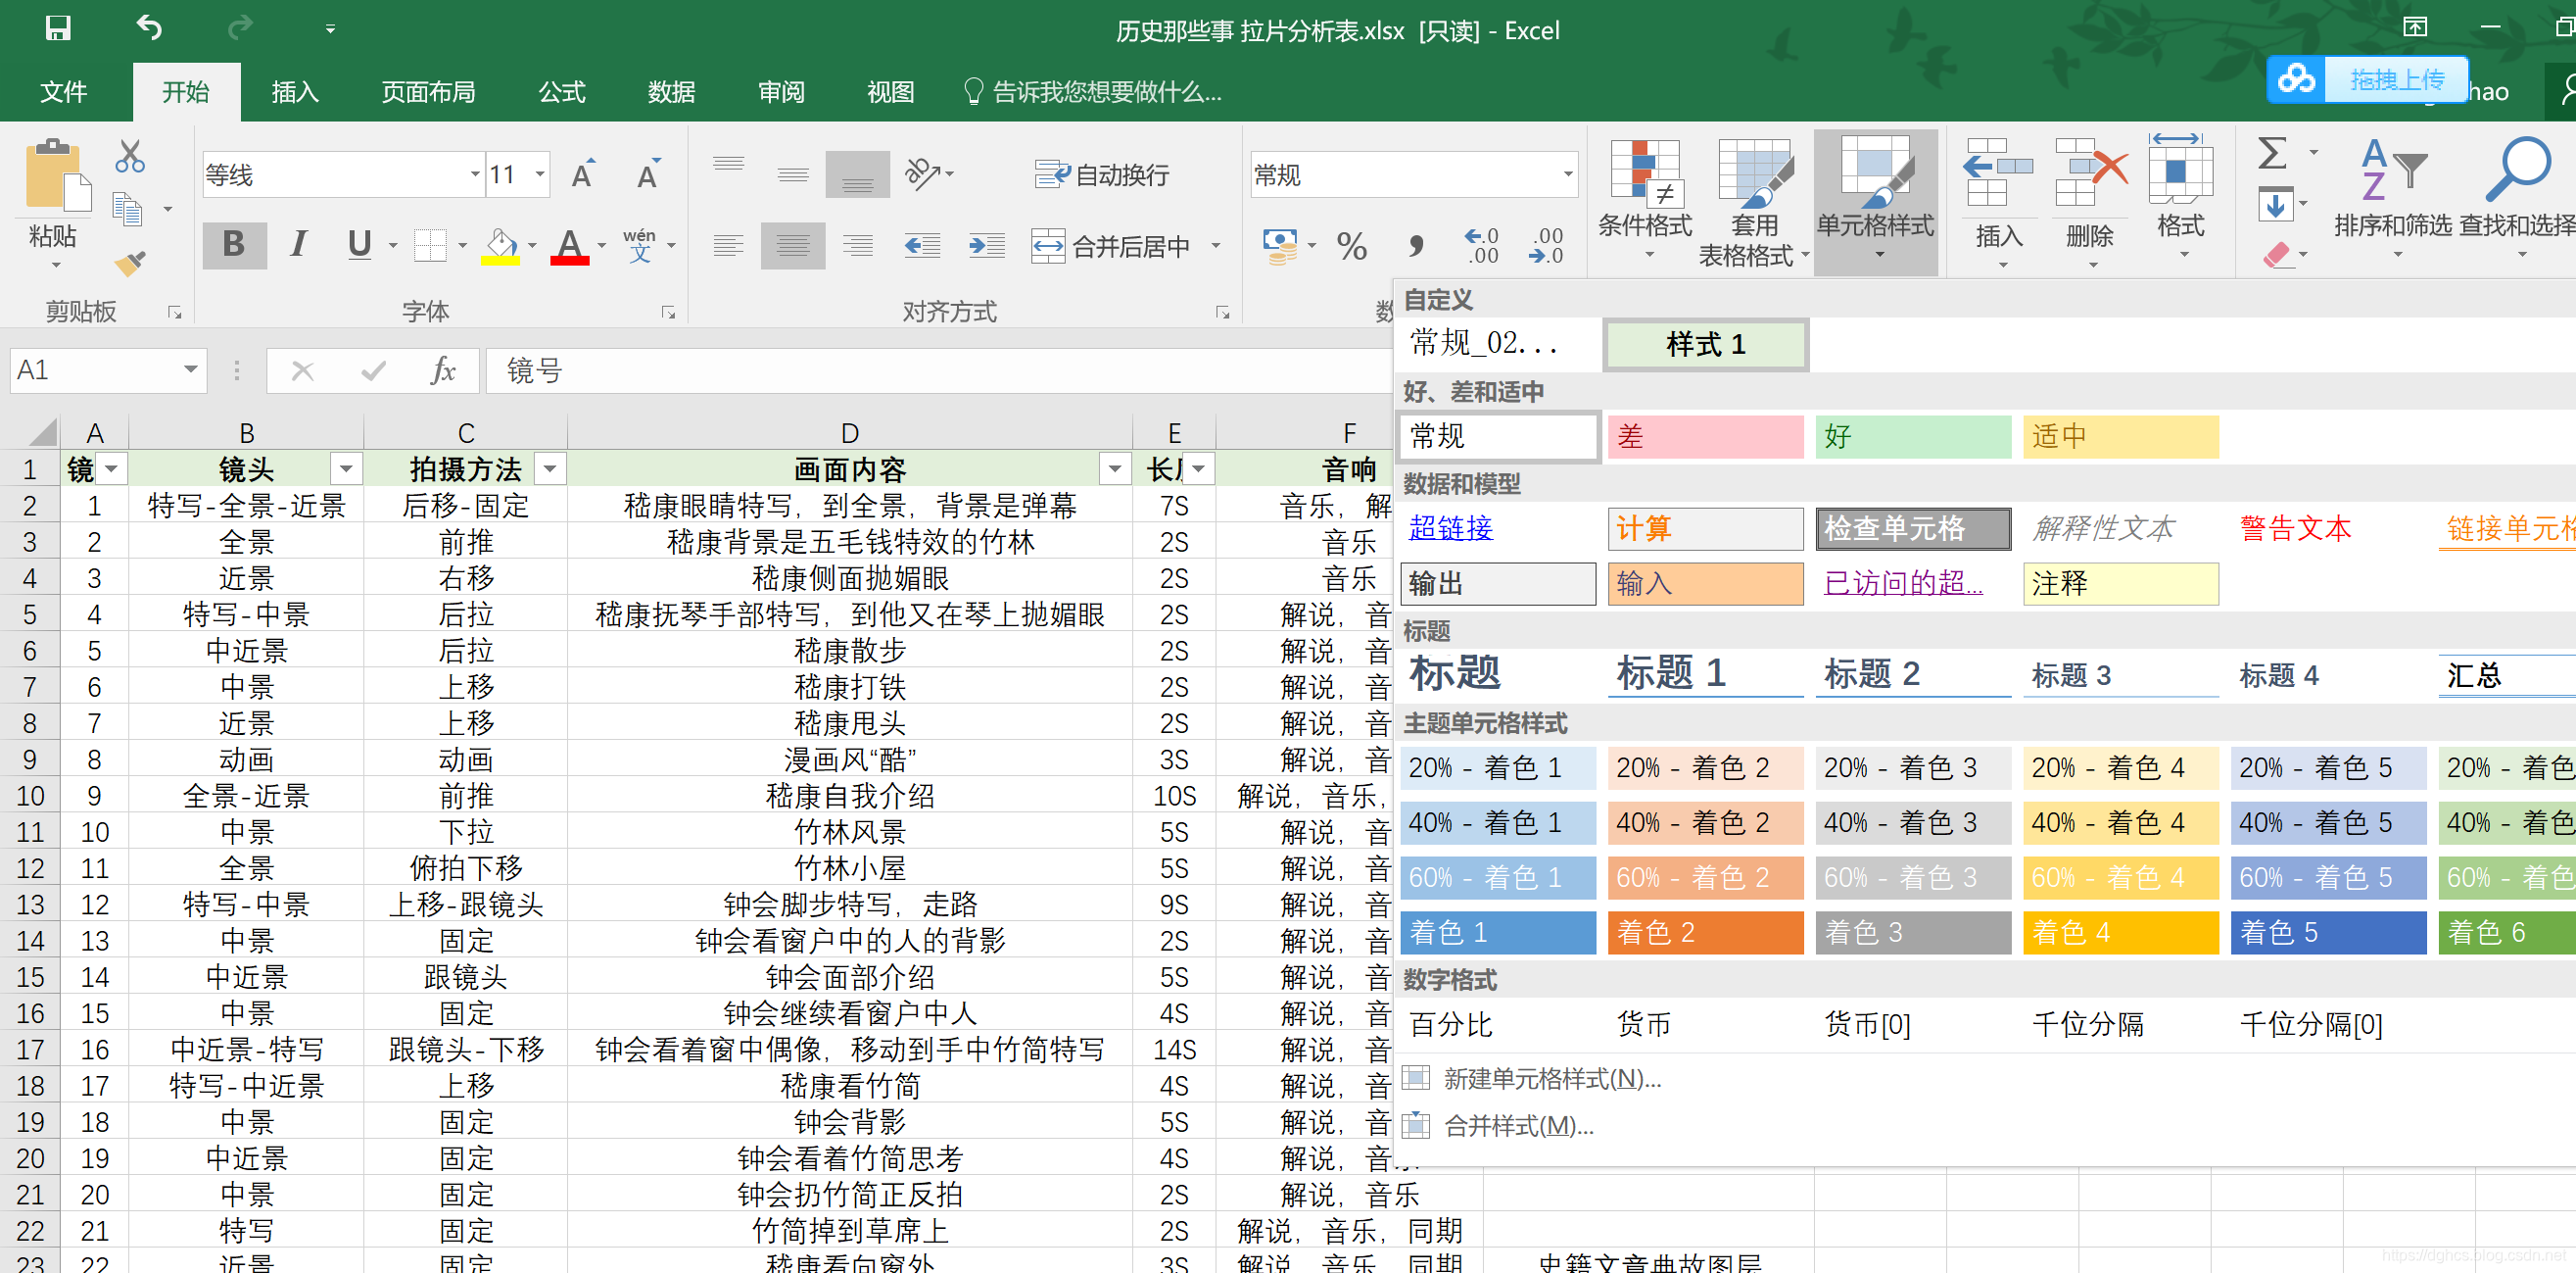Click the Paste clipboard icon
The height and width of the screenshot is (1273, 2576).
(x=56, y=175)
